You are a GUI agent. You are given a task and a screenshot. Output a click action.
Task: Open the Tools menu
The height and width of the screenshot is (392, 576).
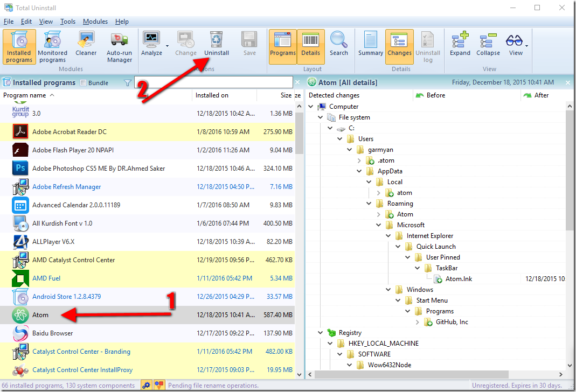tap(67, 22)
